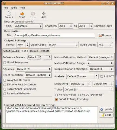
Task: Start encoding with the Start arrow icon
Action: point(22,14)
